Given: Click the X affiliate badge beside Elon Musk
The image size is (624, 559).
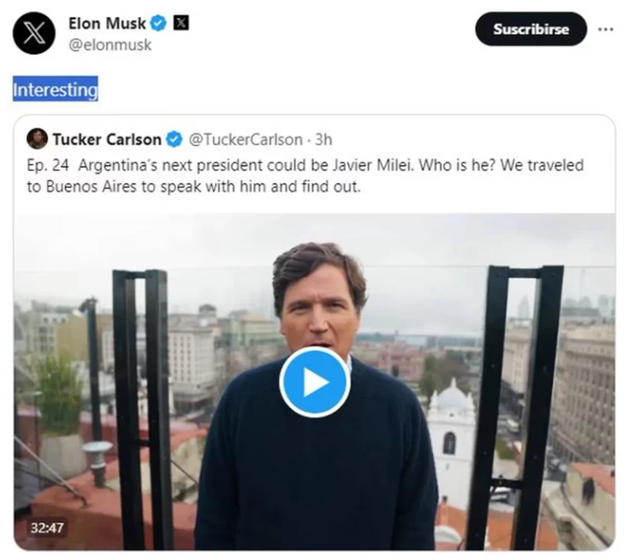Looking at the screenshot, I should tap(180, 23).
